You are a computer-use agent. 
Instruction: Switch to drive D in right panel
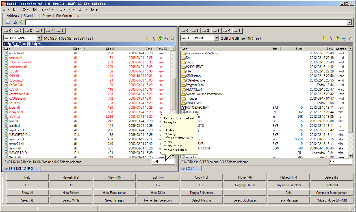[x=195, y=31]
